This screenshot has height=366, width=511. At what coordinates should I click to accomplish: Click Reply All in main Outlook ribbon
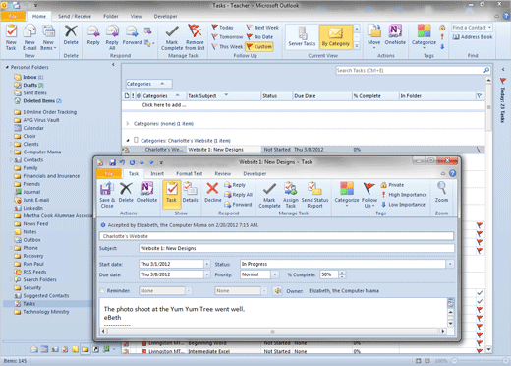[112, 37]
